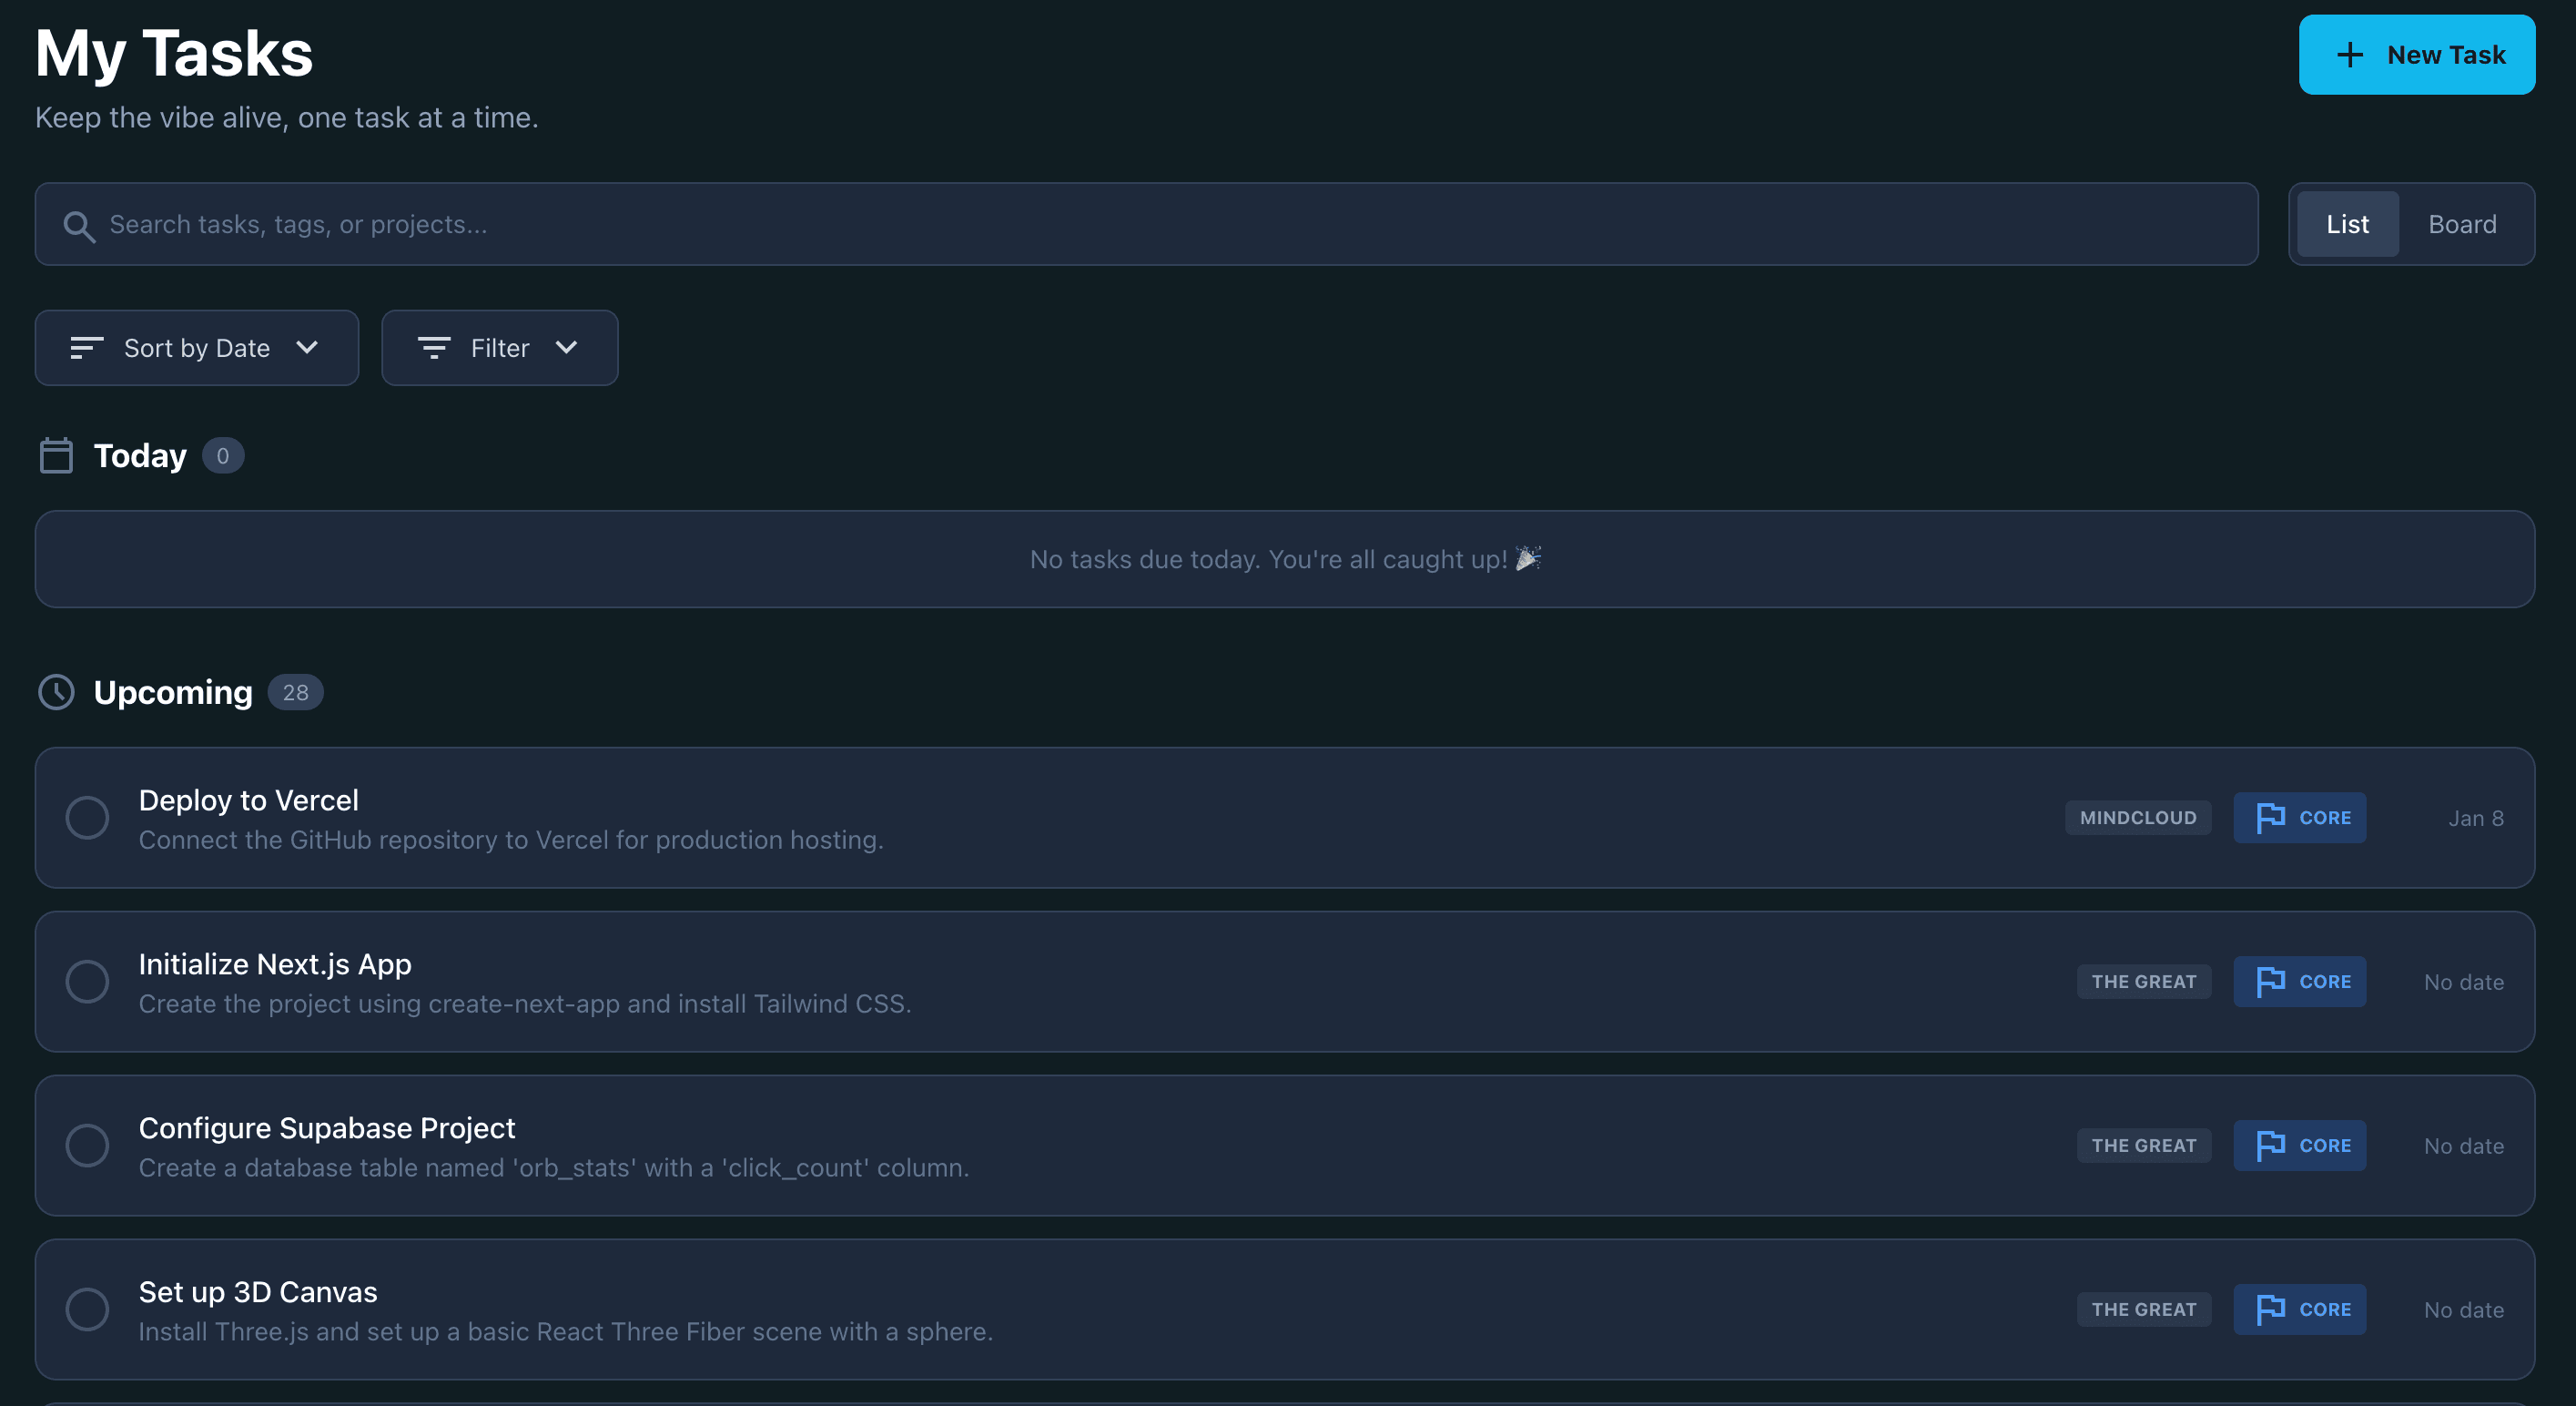Image resolution: width=2576 pixels, height=1406 pixels.
Task: Click the plus icon on New Task
Action: [2349, 55]
